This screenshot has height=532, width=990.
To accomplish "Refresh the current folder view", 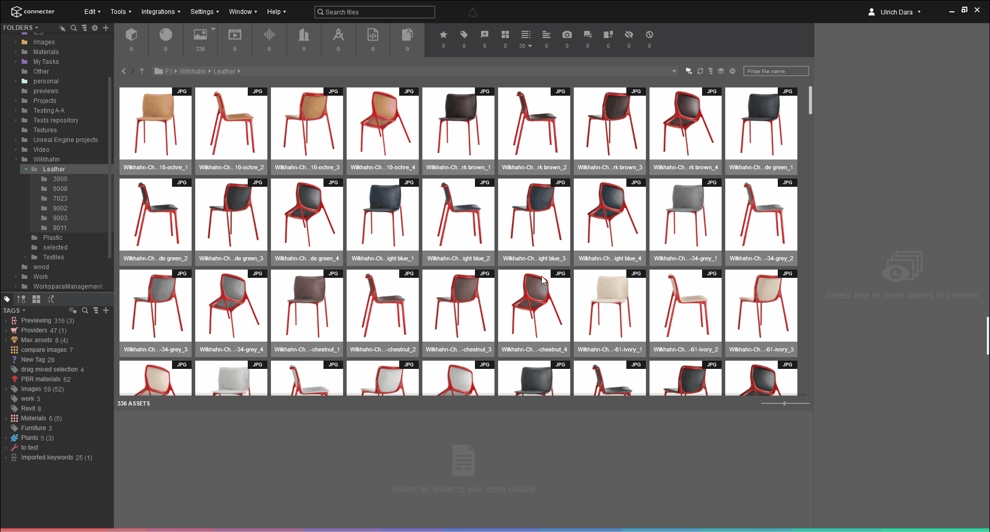I will [x=700, y=71].
